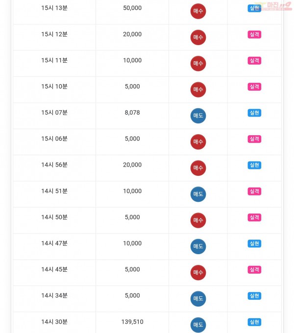Viewport: 294px width, 333px height.
Task: Select the 매수 circle in the 15시 11분 row
Action: click(x=198, y=64)
